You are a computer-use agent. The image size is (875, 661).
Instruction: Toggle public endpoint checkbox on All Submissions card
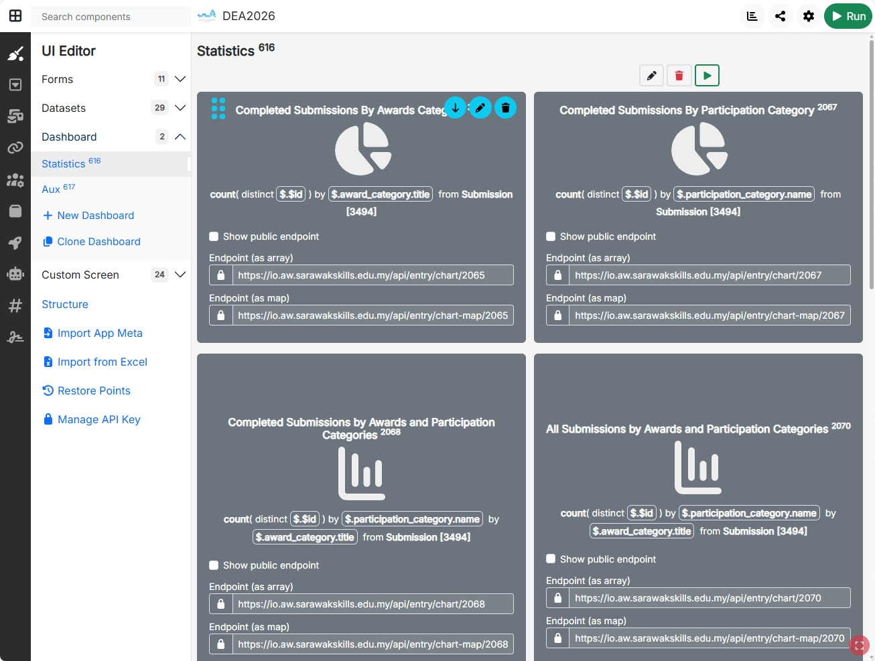(551, 559)
